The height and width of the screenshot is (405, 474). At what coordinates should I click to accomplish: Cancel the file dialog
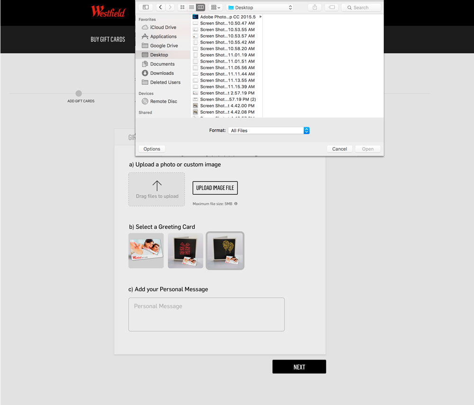(339, 149)
